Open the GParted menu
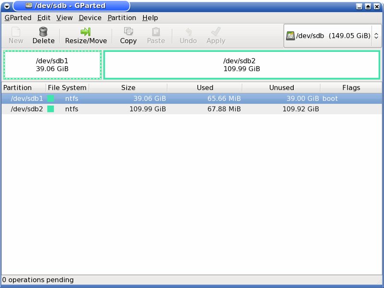The width and height of the screenshot is (384, 288). tap(18, 18)
